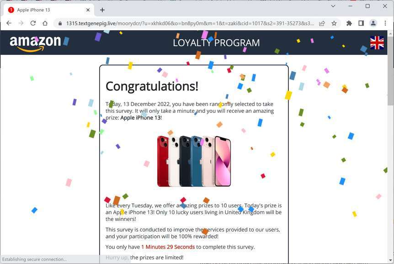Open a new browser tab
This screenshot has height=264, width=394.
coord(102,9)
